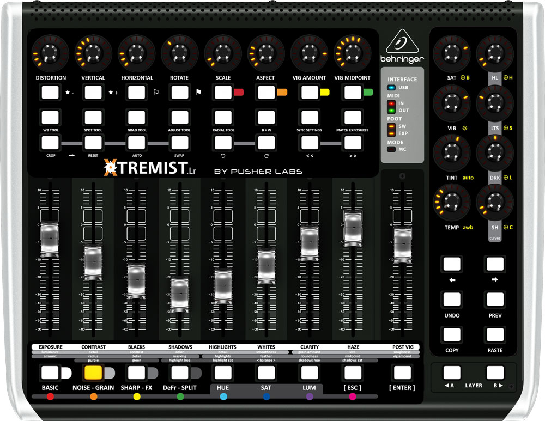
Task: Click the CLARITY fader cap
Action: pyautogui.click(x=310, y=242)
